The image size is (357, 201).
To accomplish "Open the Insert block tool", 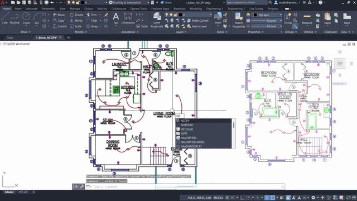I will [x=218, y=18].
